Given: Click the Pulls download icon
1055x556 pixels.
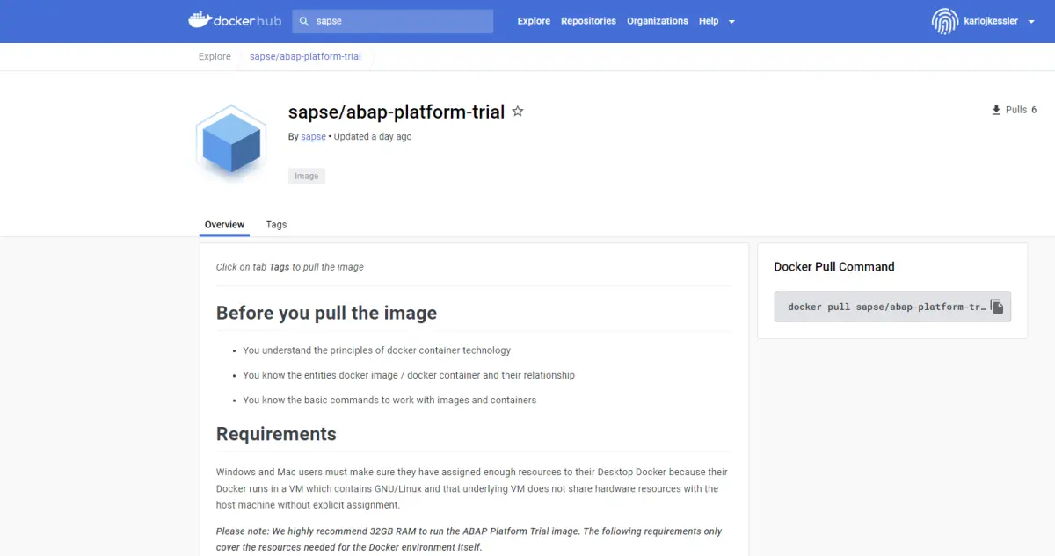Looking at the screenshot, I should (996, 110).
